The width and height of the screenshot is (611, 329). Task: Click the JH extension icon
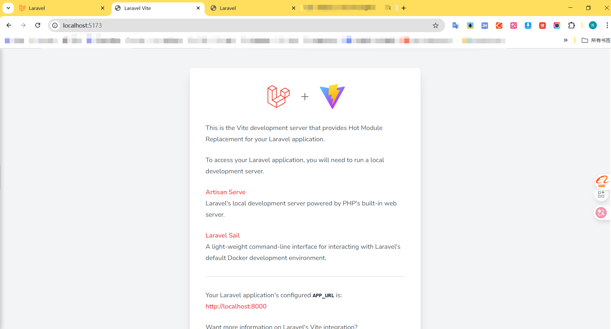(x=485, y=25)
